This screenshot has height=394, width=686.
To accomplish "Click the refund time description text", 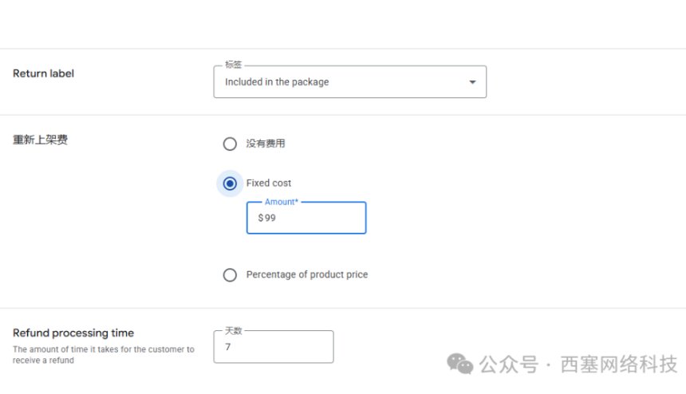I will [103, 355].
